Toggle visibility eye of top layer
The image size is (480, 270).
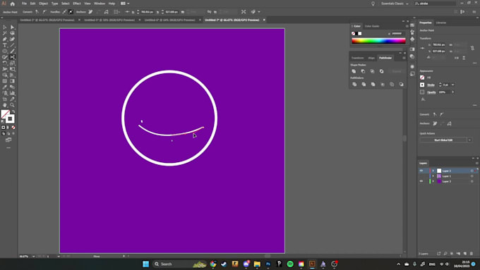click(x=421, y=171)
